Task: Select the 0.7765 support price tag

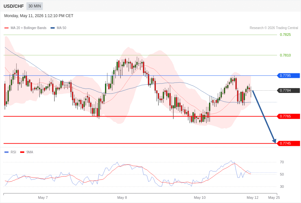Action: [x=288, y=116]
